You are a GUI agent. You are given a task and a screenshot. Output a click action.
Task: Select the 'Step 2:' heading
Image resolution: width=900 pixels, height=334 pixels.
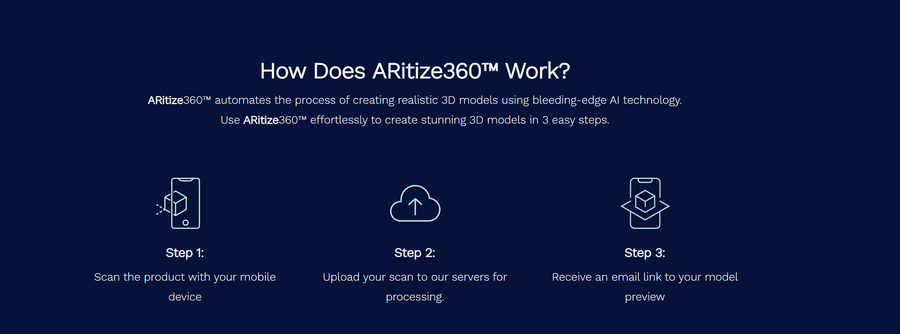415,253
